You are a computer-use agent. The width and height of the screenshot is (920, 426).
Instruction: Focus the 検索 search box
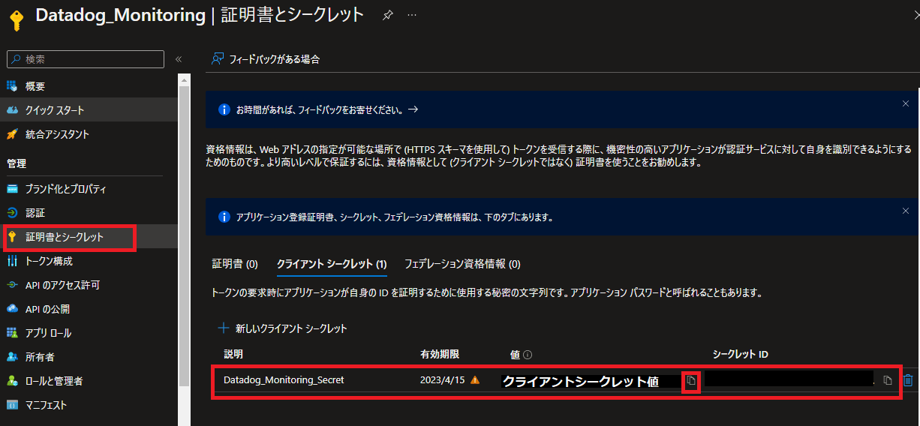pos(86,59)
